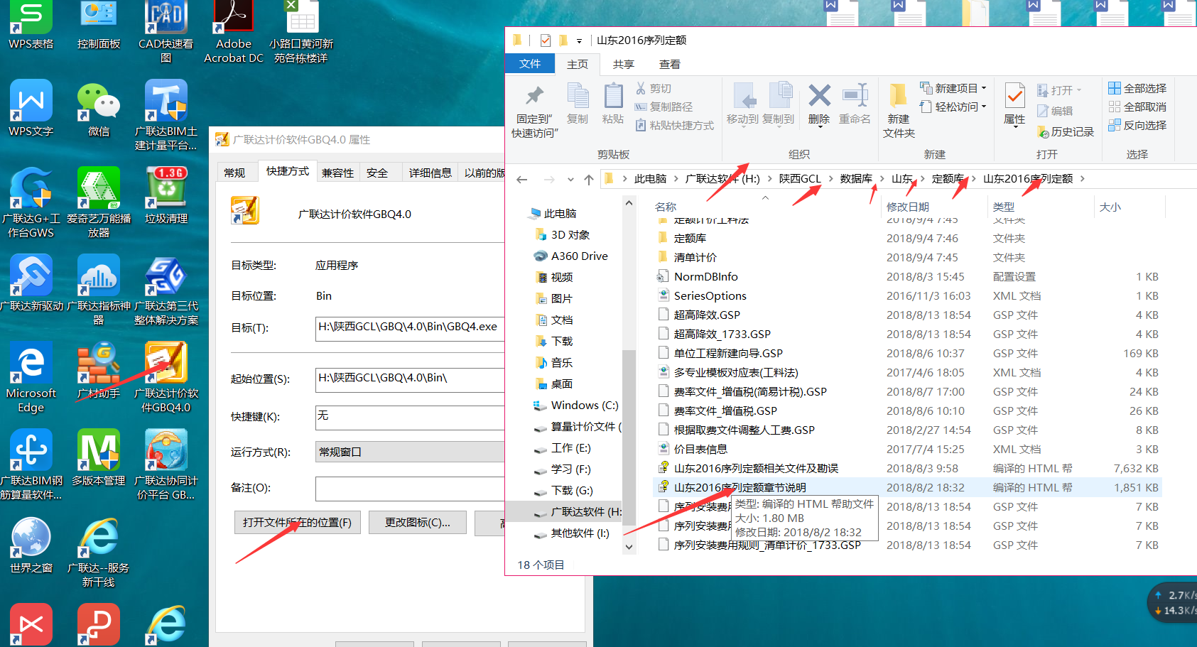The width and height of the screenshot is (1197, 647).
Task: Launch 广联达计价软件GBQ4.0 desktop shortcut
Action: tap(166, 377)
